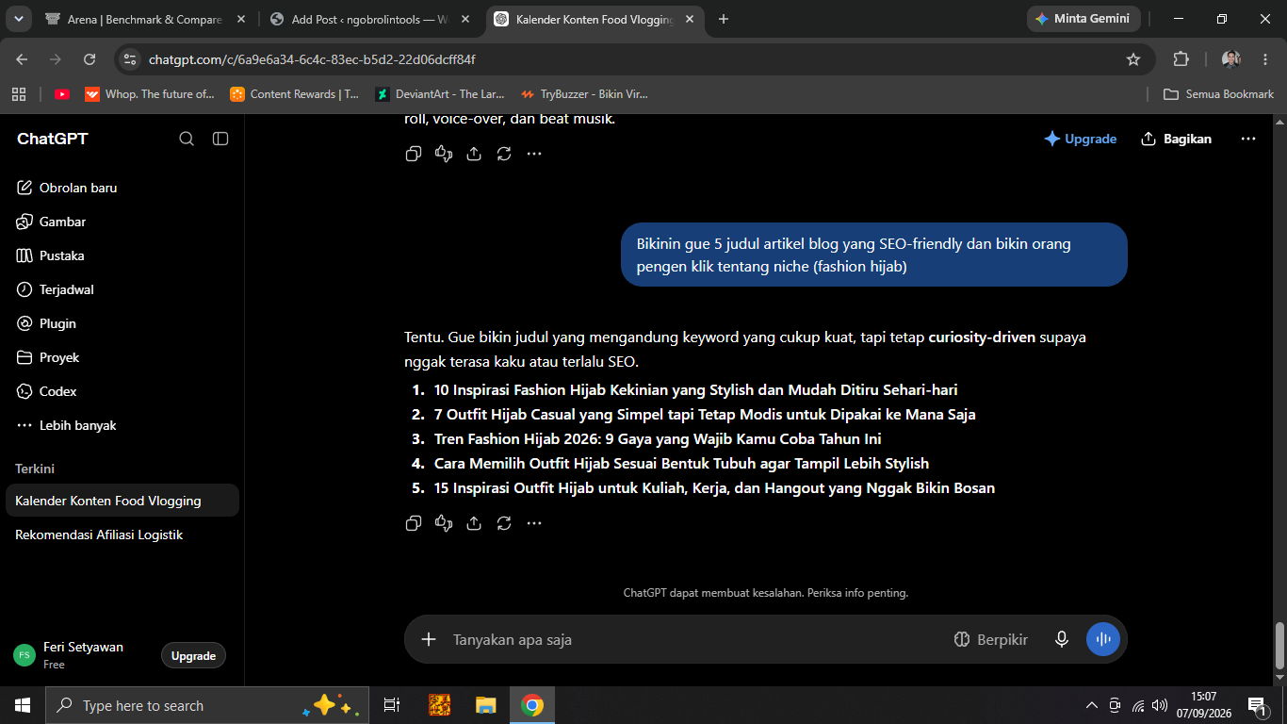Open the YouTube bookmark icon

[x=62, y=94]
